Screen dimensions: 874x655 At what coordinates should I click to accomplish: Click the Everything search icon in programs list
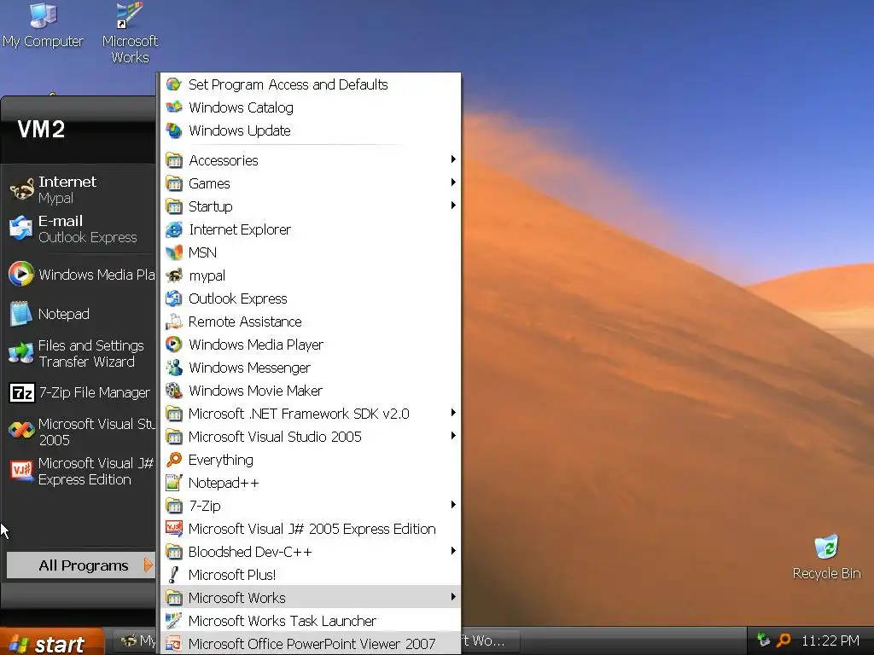click(174, 460)
